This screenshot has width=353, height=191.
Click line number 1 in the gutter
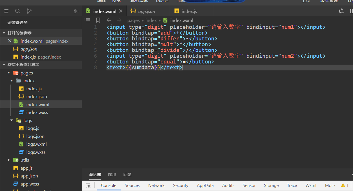click(x=95, y=27)
